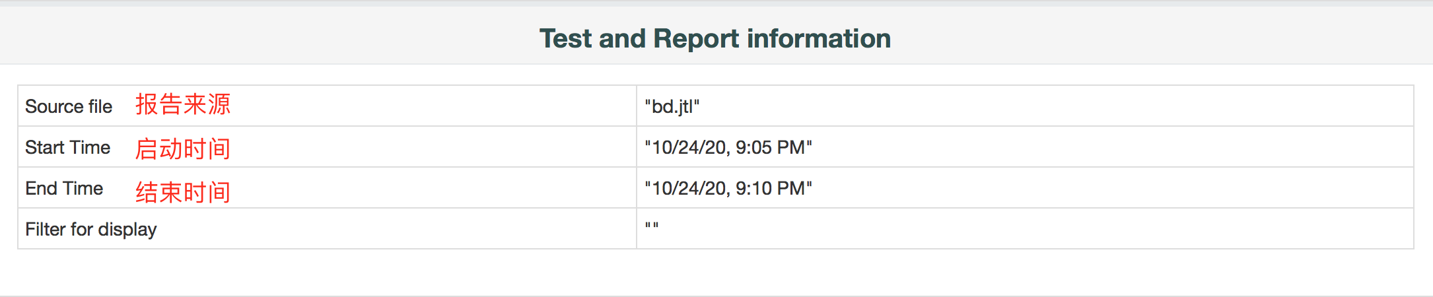The image size is (1433, 297).
Task: Click the 9:05 PM time value
Action: pyautogui.click(x=774, y=147)
